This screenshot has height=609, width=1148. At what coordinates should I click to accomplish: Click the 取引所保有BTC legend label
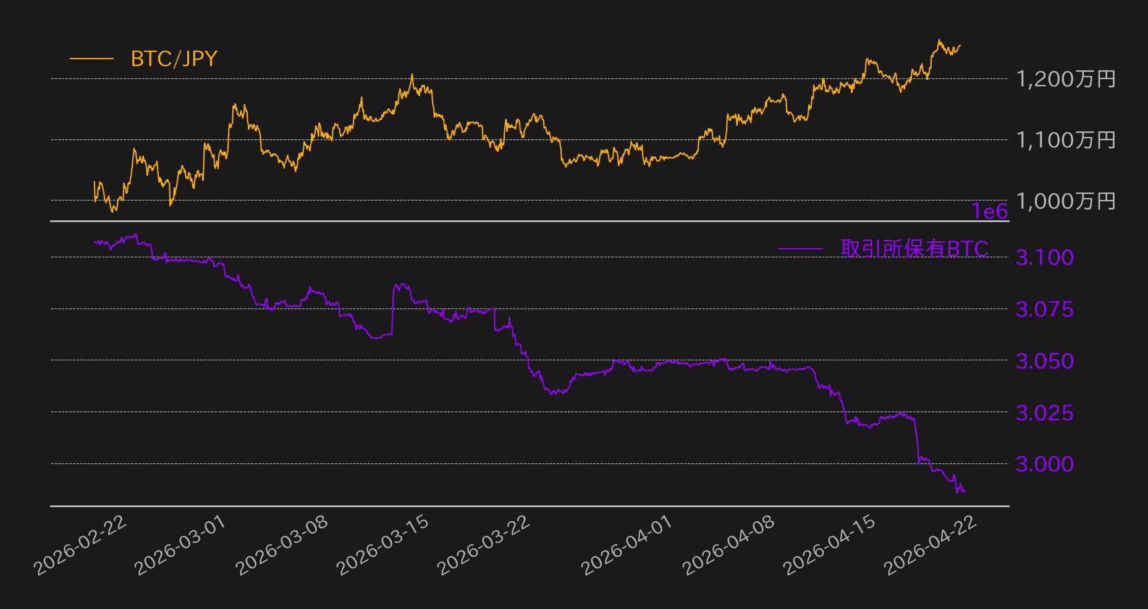click(x=914, y=249)
